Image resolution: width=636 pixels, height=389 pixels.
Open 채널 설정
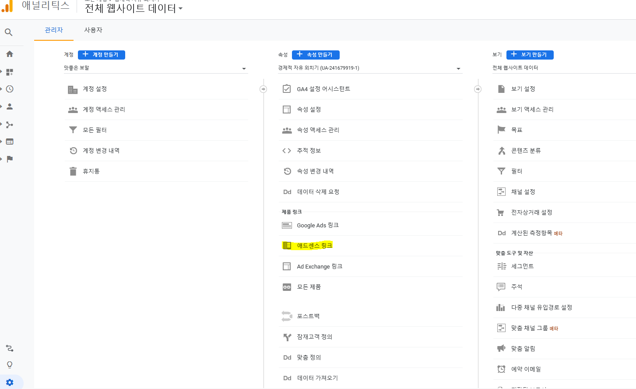pos(565,192)
